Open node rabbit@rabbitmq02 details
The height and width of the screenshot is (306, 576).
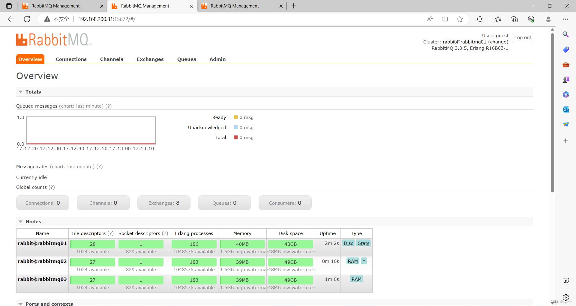(42, 261)
